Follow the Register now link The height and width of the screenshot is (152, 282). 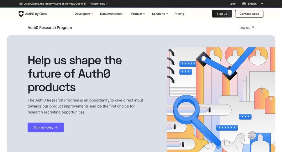click(99, 4)
